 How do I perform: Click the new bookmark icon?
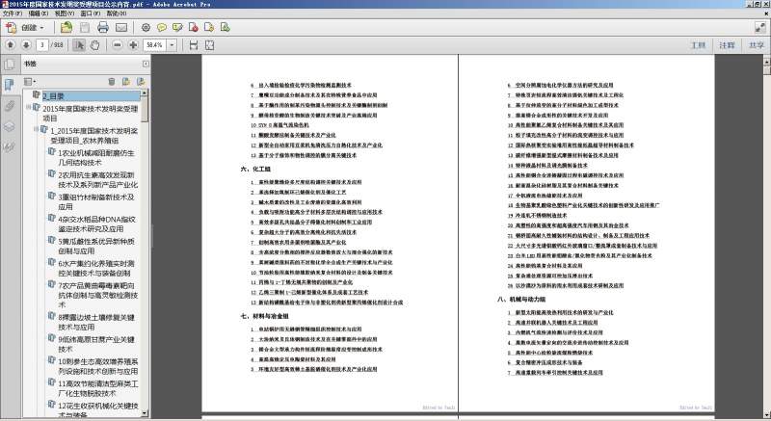point(126,82)
